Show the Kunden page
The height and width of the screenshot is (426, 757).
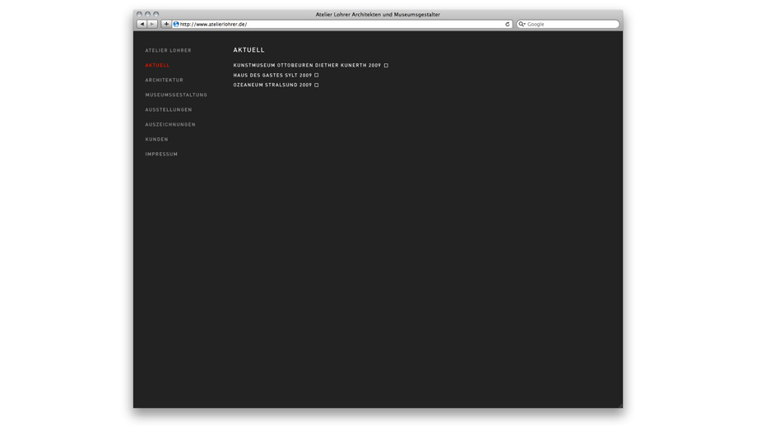[156, 140]
